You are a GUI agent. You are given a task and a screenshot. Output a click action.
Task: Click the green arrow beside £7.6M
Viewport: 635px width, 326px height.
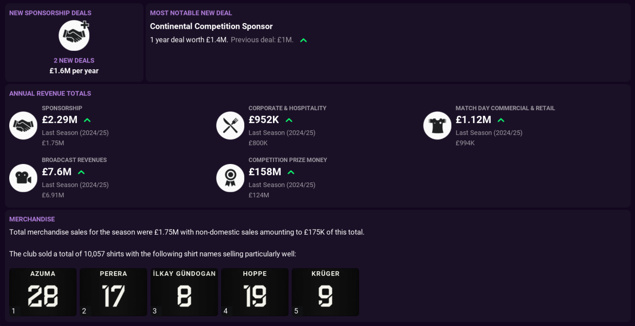(x=81, y=172)
